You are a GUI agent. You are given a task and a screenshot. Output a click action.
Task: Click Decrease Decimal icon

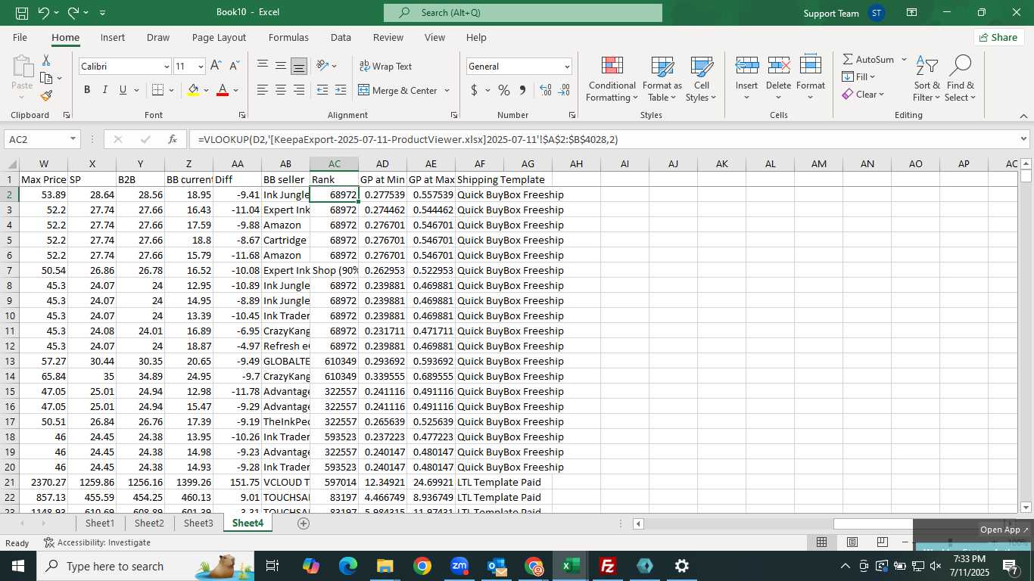coord(564,90)
